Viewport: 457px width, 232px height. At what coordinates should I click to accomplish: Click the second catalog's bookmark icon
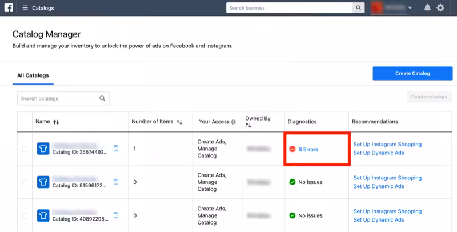(115, 182)
